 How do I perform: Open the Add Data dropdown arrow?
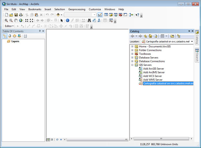tap(62, 15)
